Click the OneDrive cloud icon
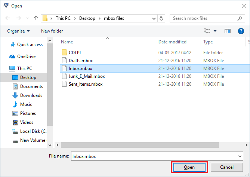Screen dimensions: 250x177 pos(12,57)
